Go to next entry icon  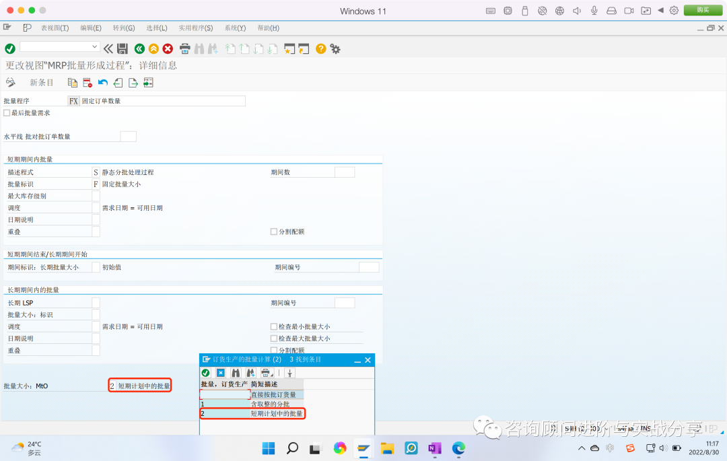[x=133, y=83]
